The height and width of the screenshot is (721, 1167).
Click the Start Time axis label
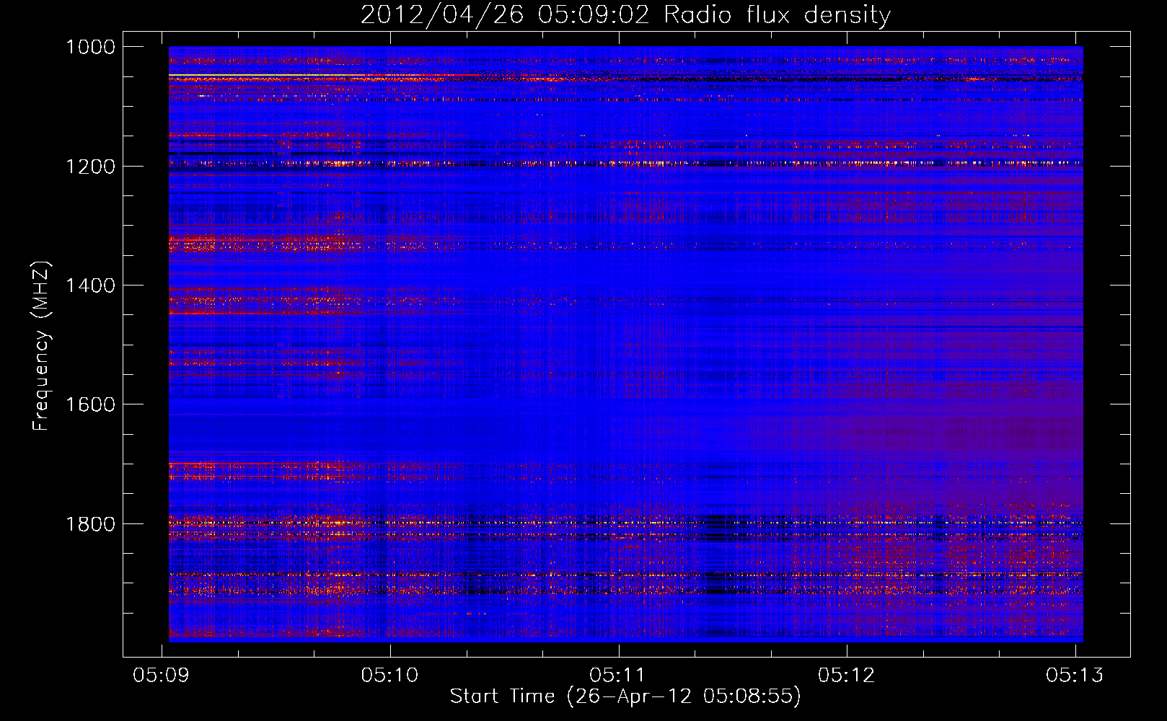pyautogui.click(x=625, y=696)
